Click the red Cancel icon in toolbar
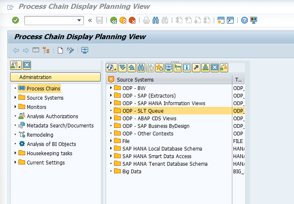294x204 pixels. [x=132, y=20]
